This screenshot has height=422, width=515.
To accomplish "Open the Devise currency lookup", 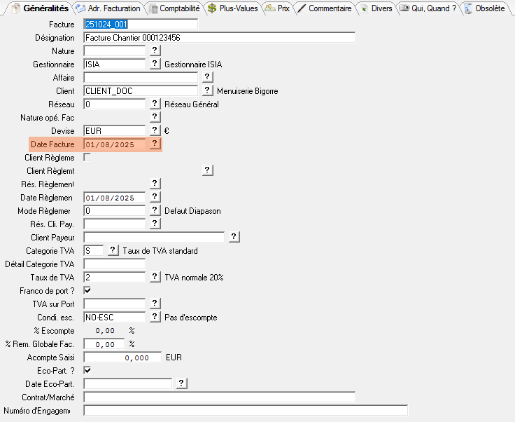I will 155,130.
